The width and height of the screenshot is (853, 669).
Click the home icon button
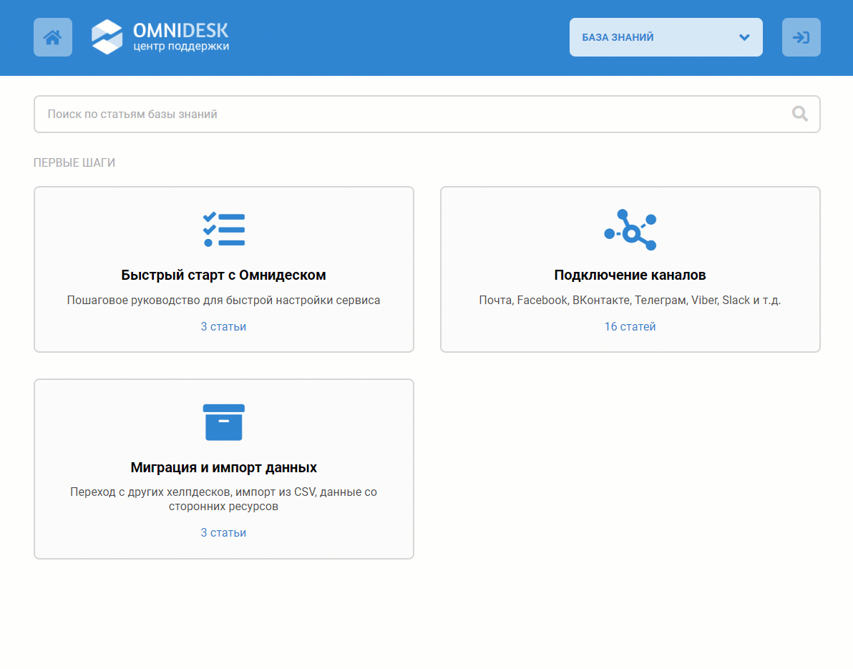click(53, 37)
